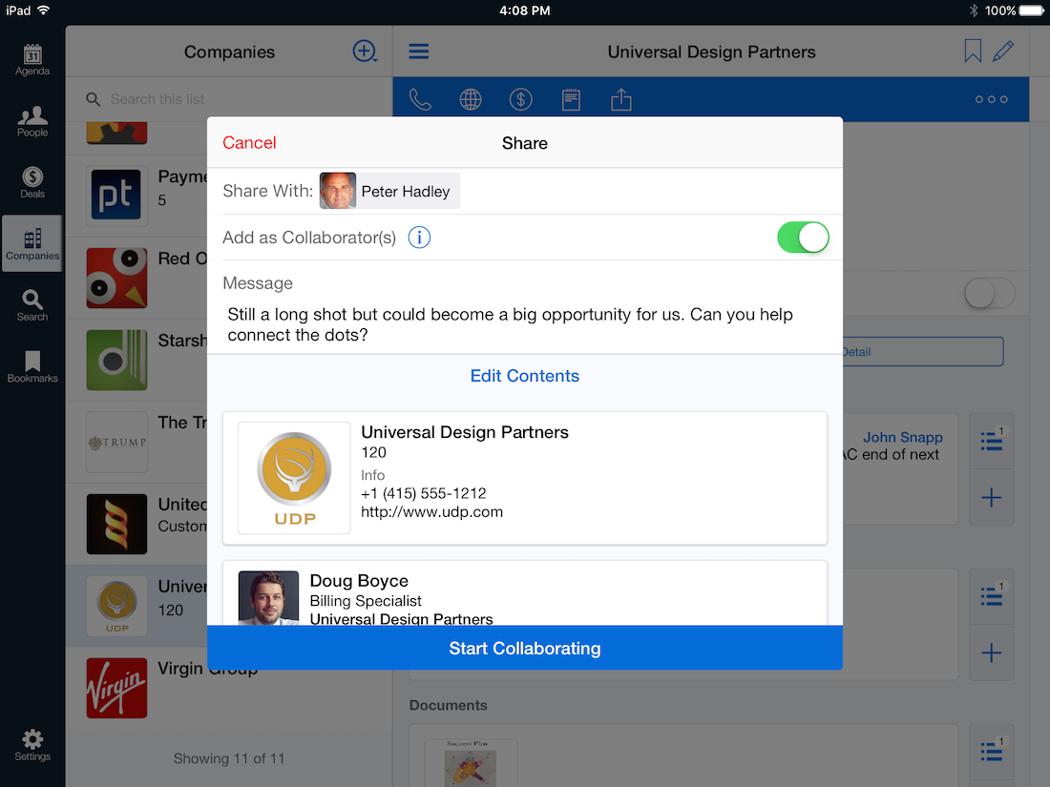Image resolution: width=1050 pixels, height=787 pixels.
Task: Select the United company flame logo
Action: pyautogui.click(x=116, y=524)
